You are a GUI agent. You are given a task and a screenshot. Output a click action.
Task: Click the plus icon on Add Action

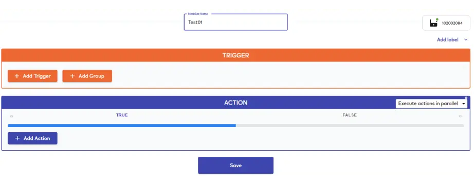point(17,138)
